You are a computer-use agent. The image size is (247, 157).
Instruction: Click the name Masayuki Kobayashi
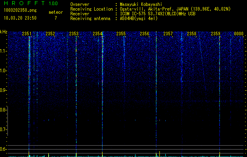[141, 4]
